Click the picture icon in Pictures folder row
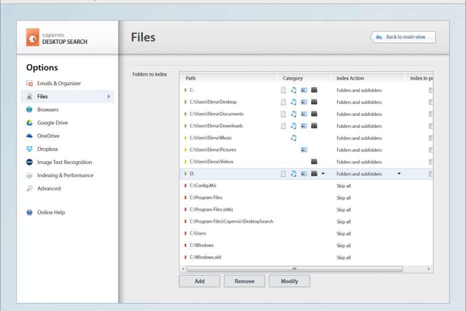Image resolution: width=466 pixels, height=311 pixels. point(304,149)
